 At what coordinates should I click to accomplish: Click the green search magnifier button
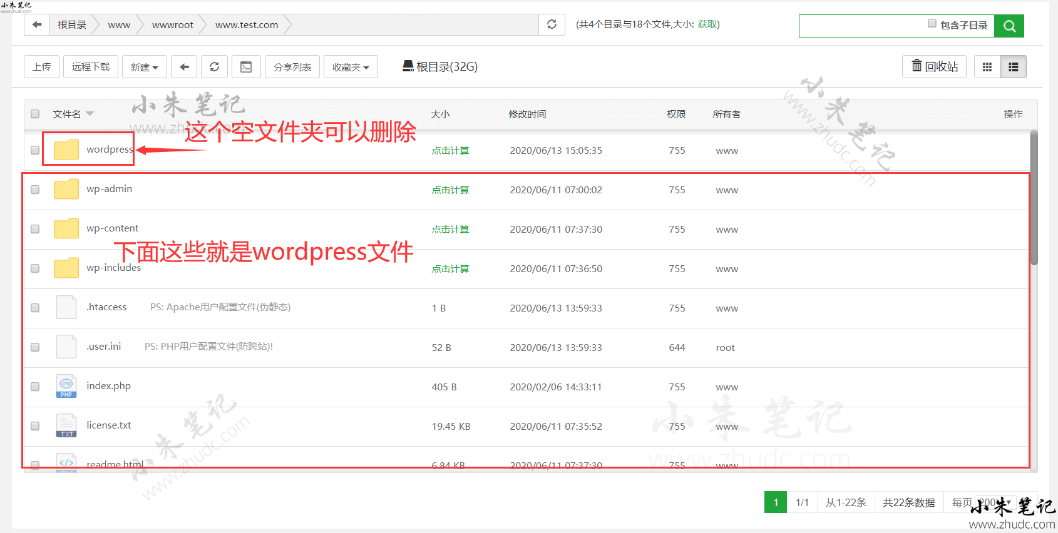(x=1009, y=26)
